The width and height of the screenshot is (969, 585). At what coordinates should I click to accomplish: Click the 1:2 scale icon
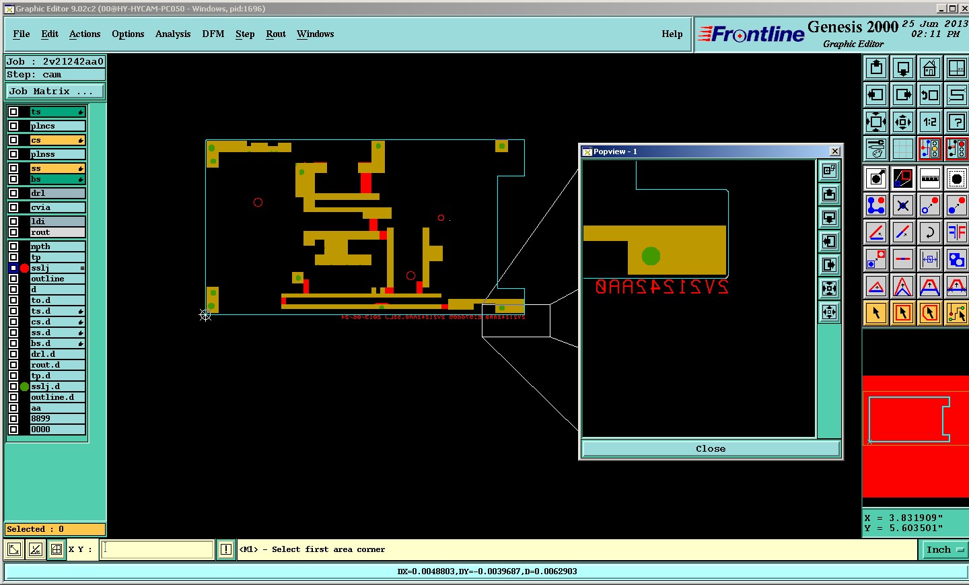pyautogui.click(x=930, y=122)
